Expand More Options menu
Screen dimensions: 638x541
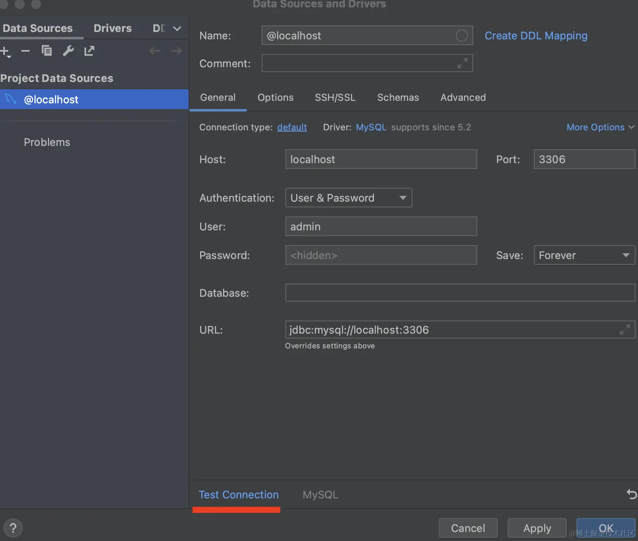[600, 127]
